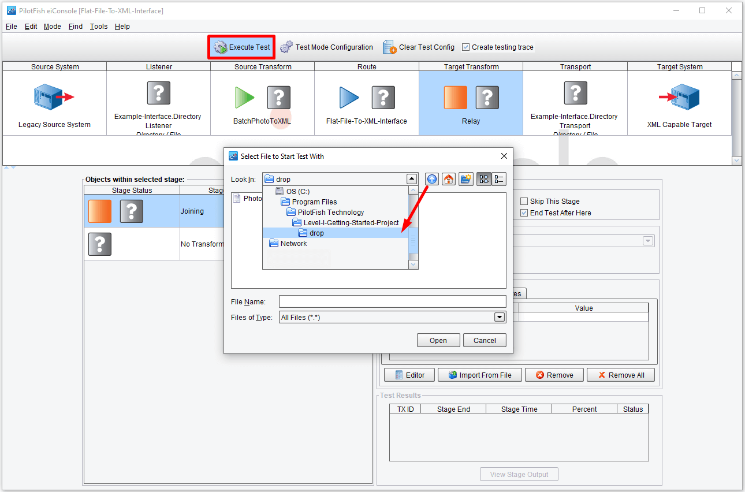
Task: Select the Legacy Source System icon
Action: [x=54, y=97]
